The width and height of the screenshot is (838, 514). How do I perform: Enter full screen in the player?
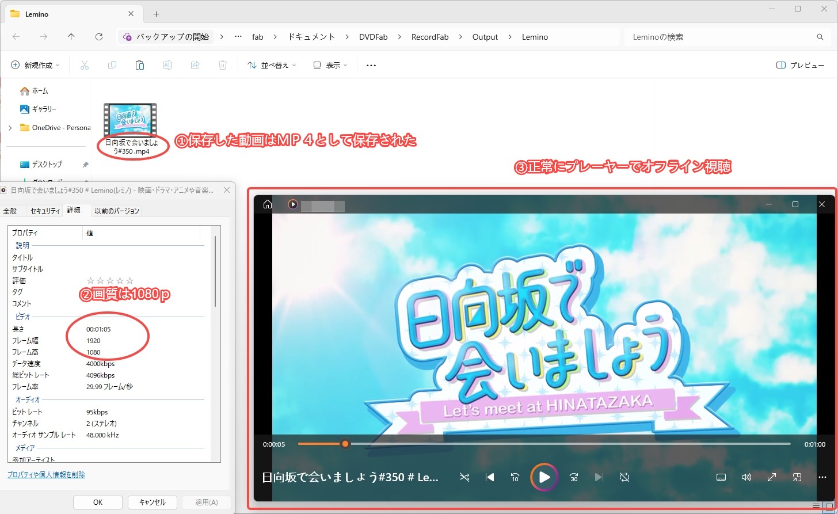[772, 477]
